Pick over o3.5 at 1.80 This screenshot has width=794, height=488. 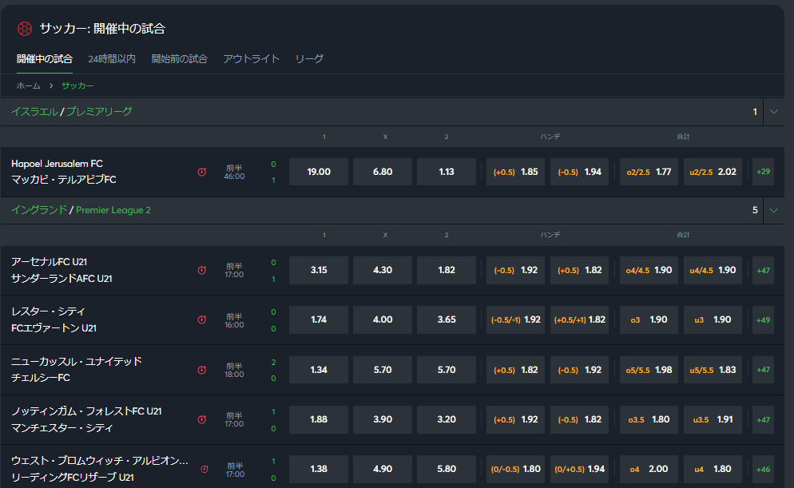pos(649,419)
